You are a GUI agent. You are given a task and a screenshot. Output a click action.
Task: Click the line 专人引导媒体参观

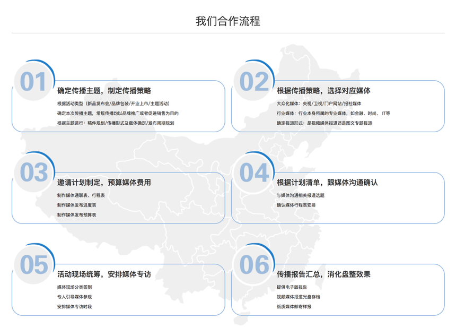74,297
